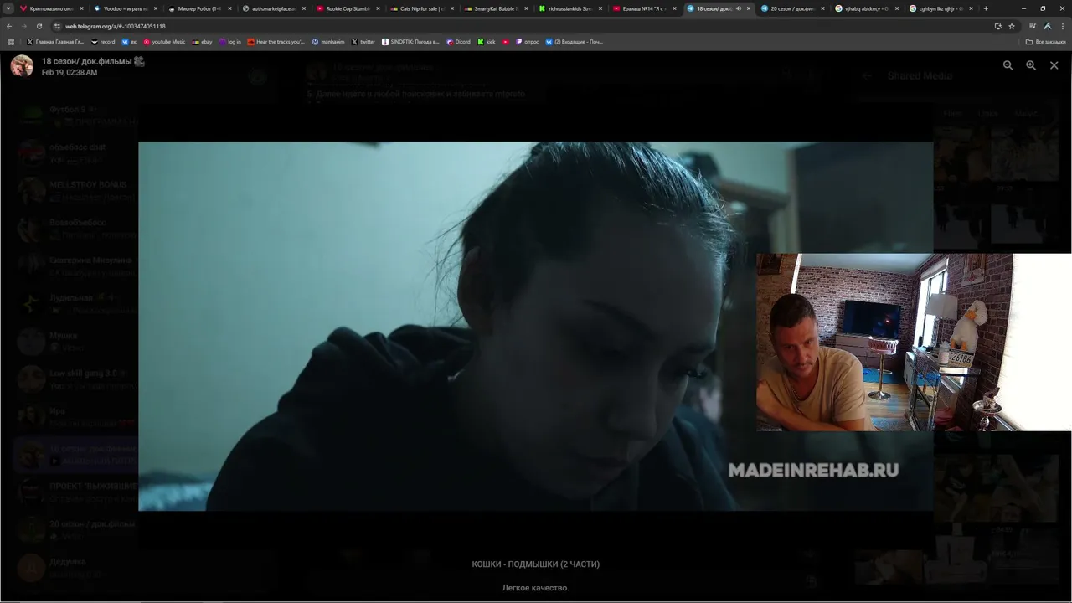1072x603 pixels.
Task: Go back in browser history
Action: tap(10, 26)
